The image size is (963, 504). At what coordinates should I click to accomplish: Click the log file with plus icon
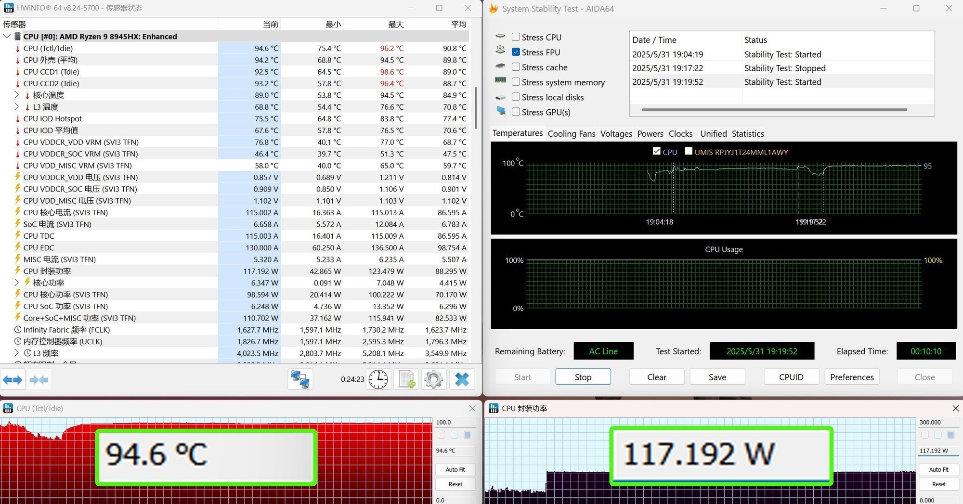click(x=406, y=379)
